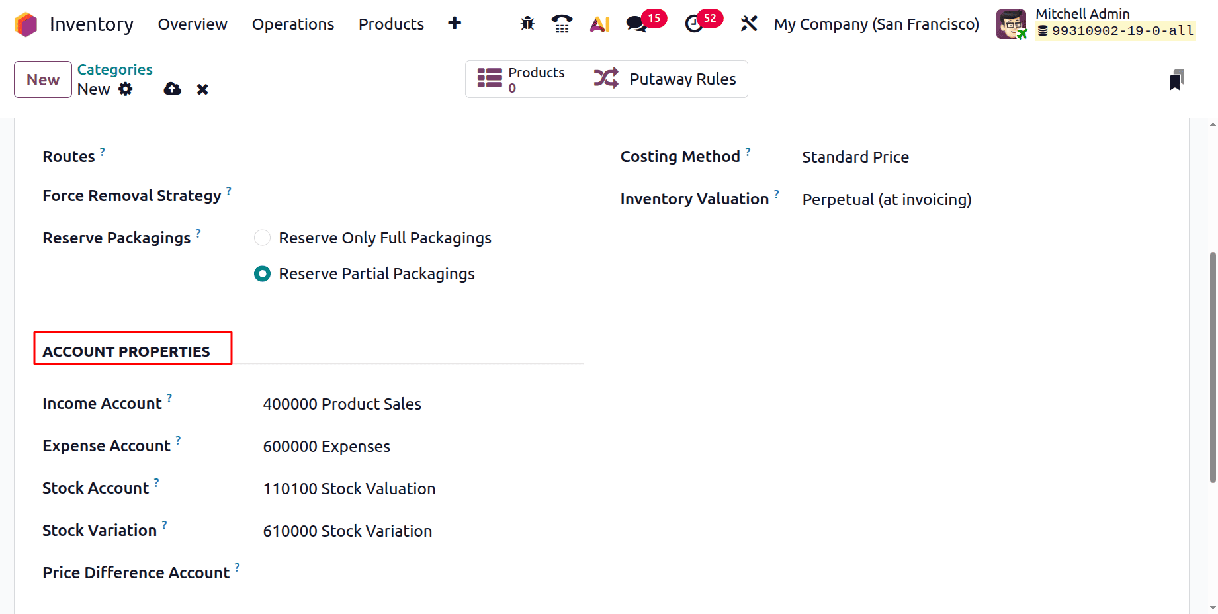Open the Categories breadcrumb link
Image resolution: width=1218 pixels, height=614 pixels.
(114, 69)
